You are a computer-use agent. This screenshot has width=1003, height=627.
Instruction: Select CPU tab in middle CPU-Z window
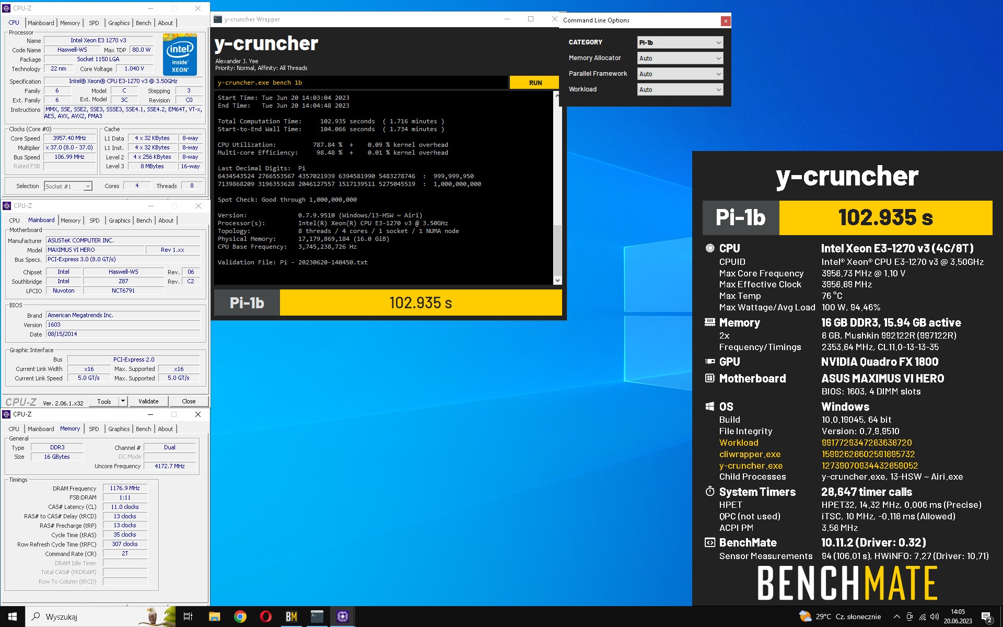pyautogui.click(x=15, y=220)
